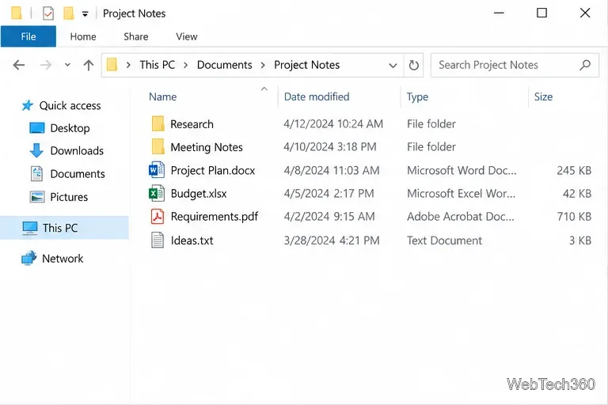608x405 pixels.
Task: Click the Text Document type cell
Action: (x=444, y=240)
